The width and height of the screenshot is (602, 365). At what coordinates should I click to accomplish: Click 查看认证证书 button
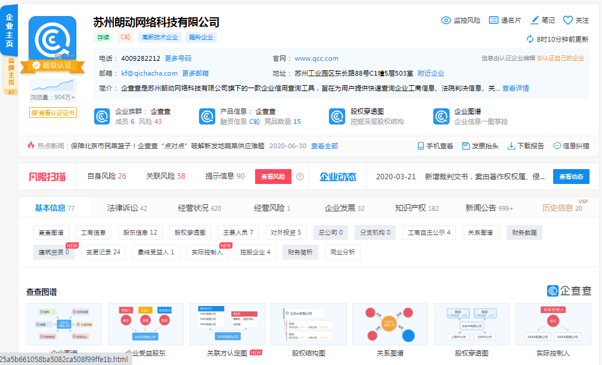[x=53, y=113]
